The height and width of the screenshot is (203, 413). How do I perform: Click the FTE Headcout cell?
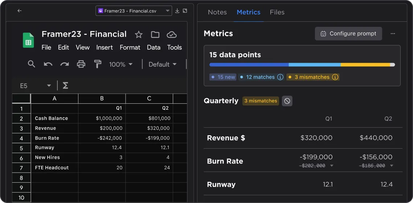tap(54, 167)
